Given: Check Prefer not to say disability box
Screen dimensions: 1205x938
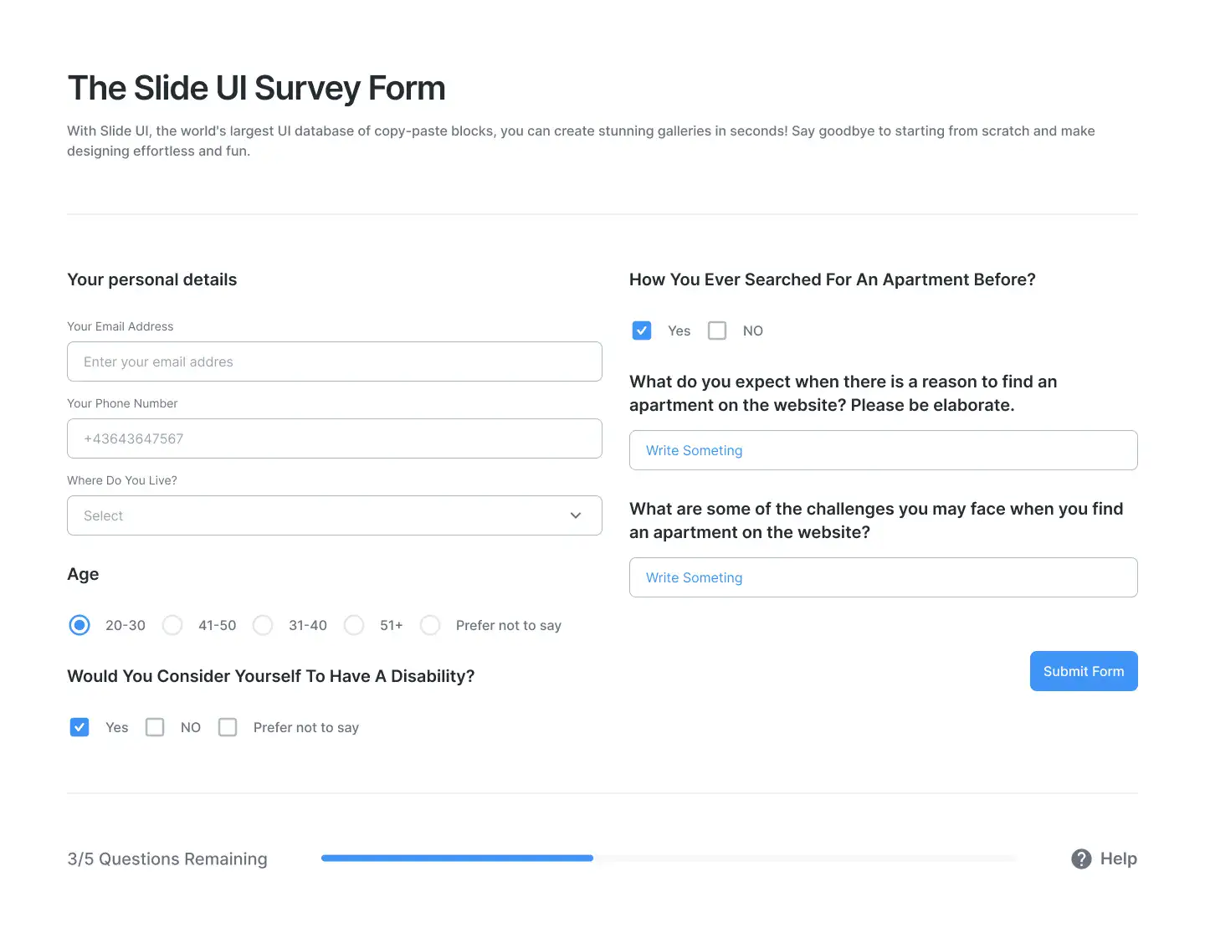Looking at the screenshot, I should 228,727.
